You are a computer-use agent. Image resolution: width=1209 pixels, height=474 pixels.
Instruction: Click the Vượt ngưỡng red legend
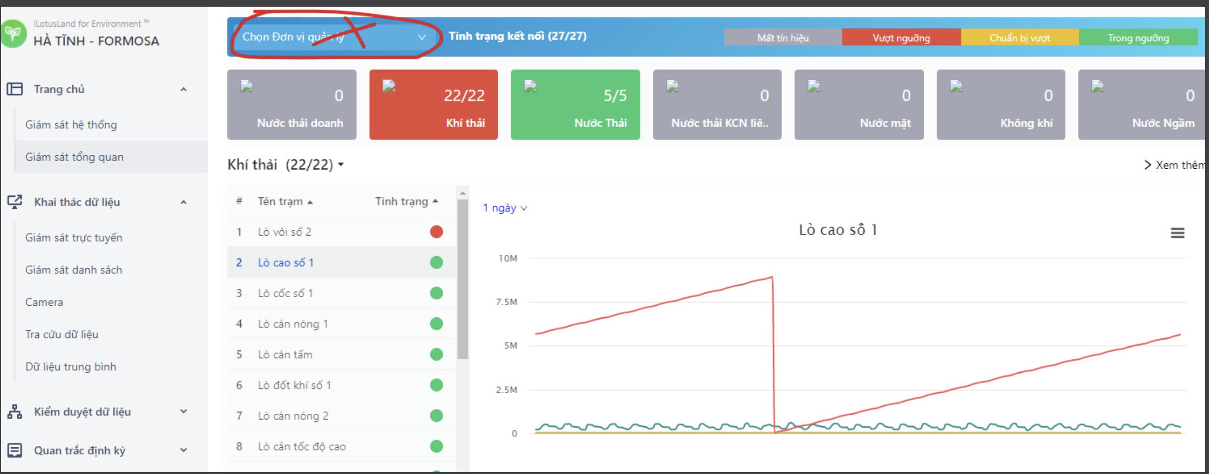click(901, 37)
